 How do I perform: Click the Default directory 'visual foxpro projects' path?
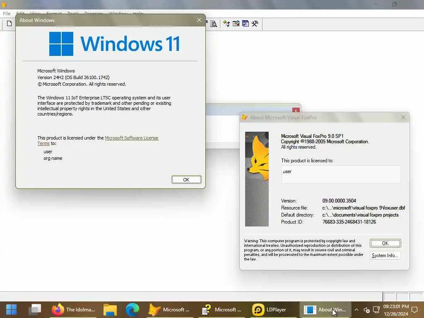(361, 215)
